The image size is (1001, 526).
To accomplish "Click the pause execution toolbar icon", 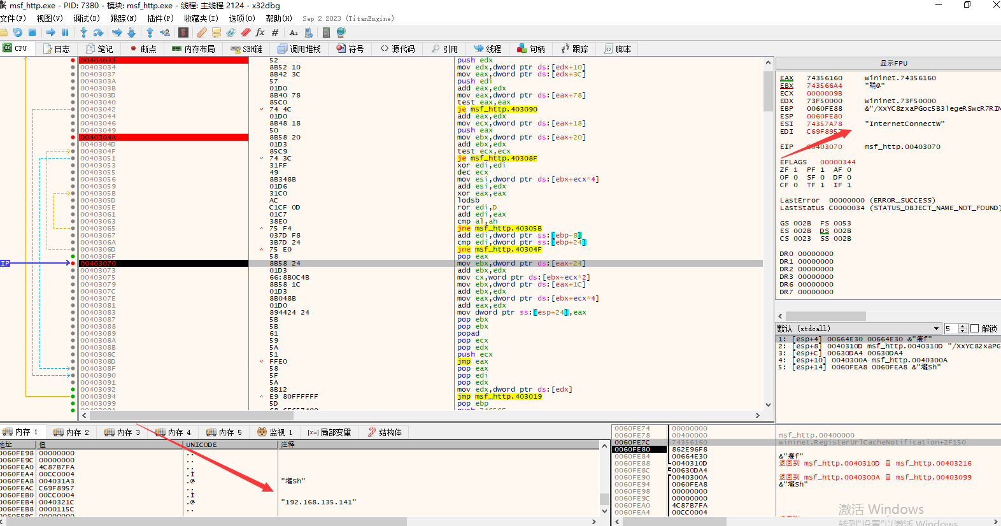I will click(65, 32).
